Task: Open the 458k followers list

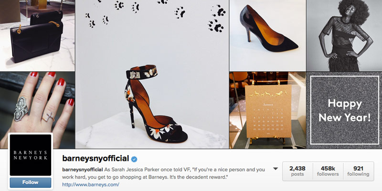Action: pyautogui.click(x=328, y=171)
